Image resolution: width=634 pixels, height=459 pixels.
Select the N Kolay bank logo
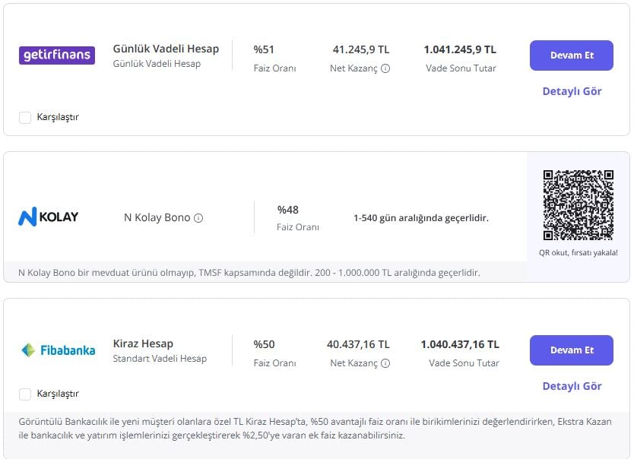coord(49,217)
